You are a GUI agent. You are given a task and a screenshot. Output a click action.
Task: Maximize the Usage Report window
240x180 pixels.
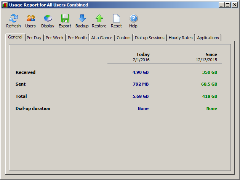click(x=227, y=5)
